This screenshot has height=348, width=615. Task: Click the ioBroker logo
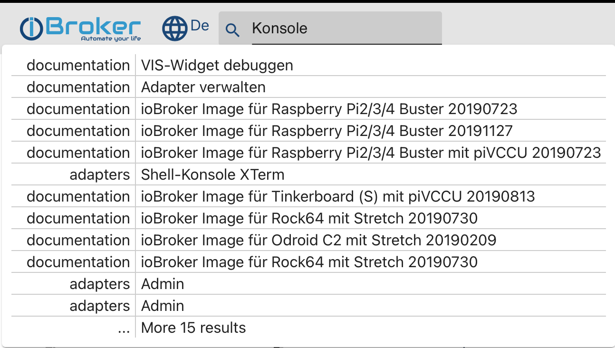(80, 29)
